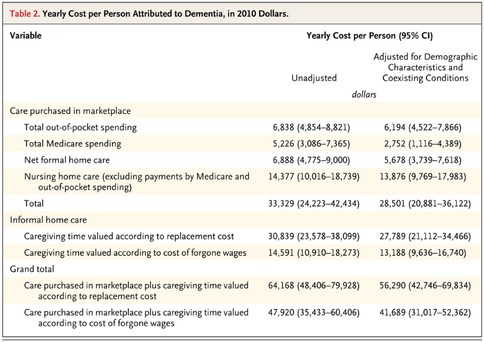This screenshot has height=342, width=484.
Task: Select the Adjusted for Demographic Characteristics header
Action: pyautogui.click(x=425, y=67)
